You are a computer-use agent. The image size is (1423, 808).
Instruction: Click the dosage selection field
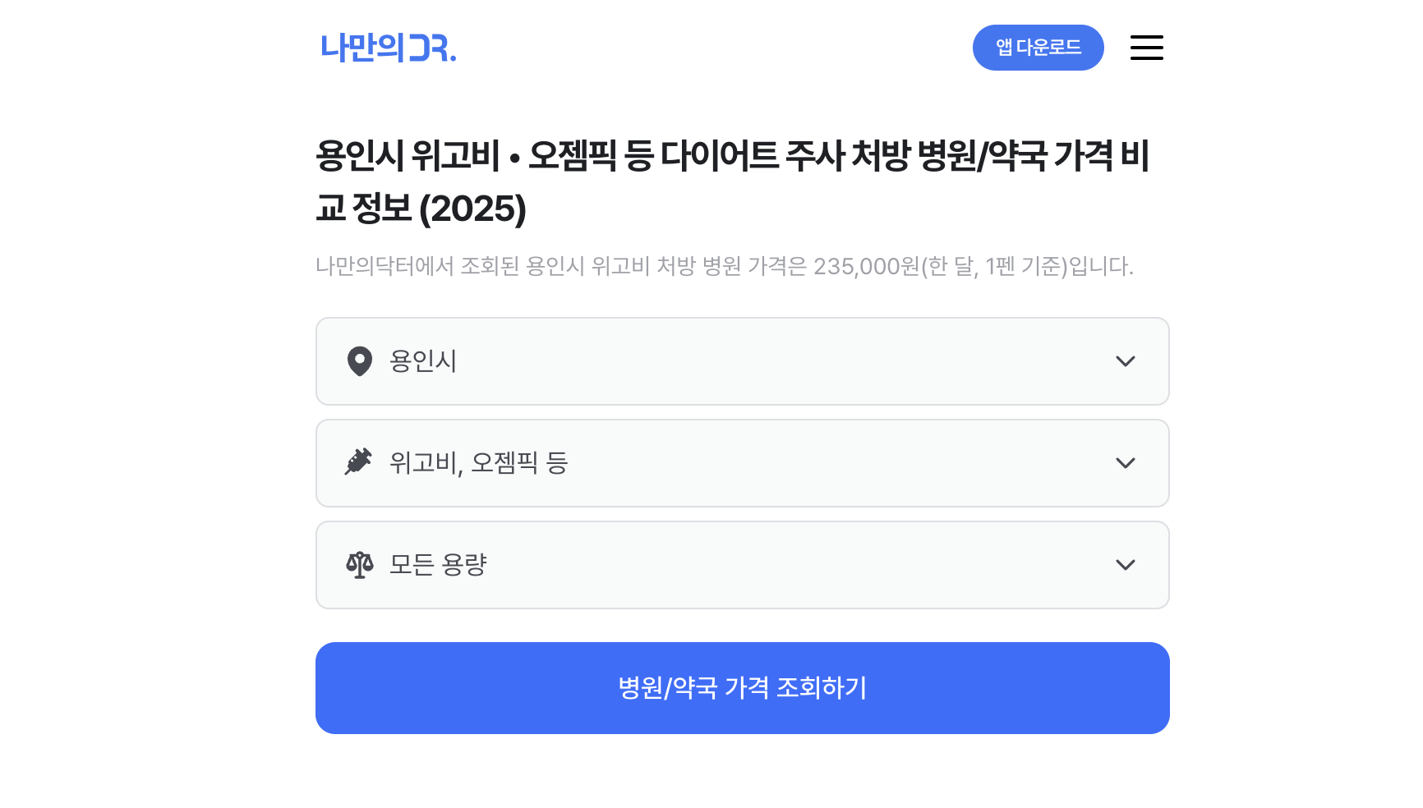click(x=742, y=564)
